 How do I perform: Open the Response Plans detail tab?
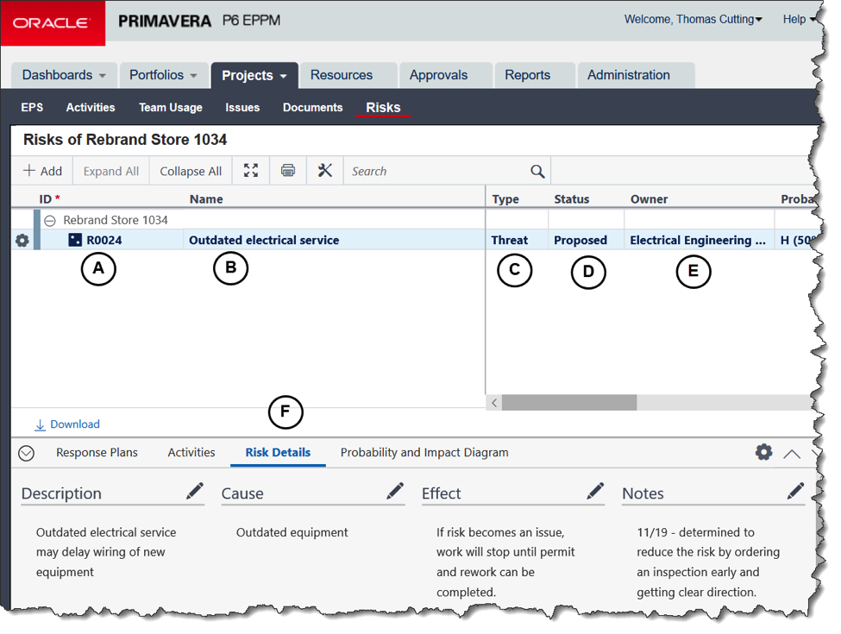pyautogui.click(x=97, y=453)
